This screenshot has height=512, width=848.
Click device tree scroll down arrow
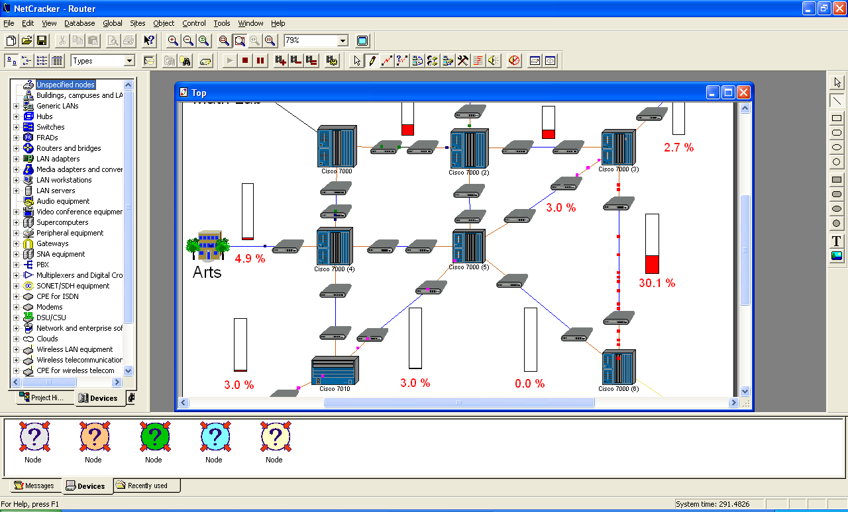click(129, 371)
